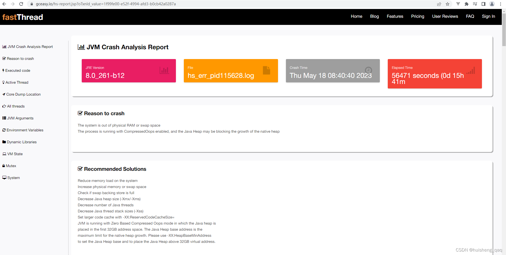Screen dimensions: 506x255
Task: Jump to All threads section
Action: [x=13, y=106]
